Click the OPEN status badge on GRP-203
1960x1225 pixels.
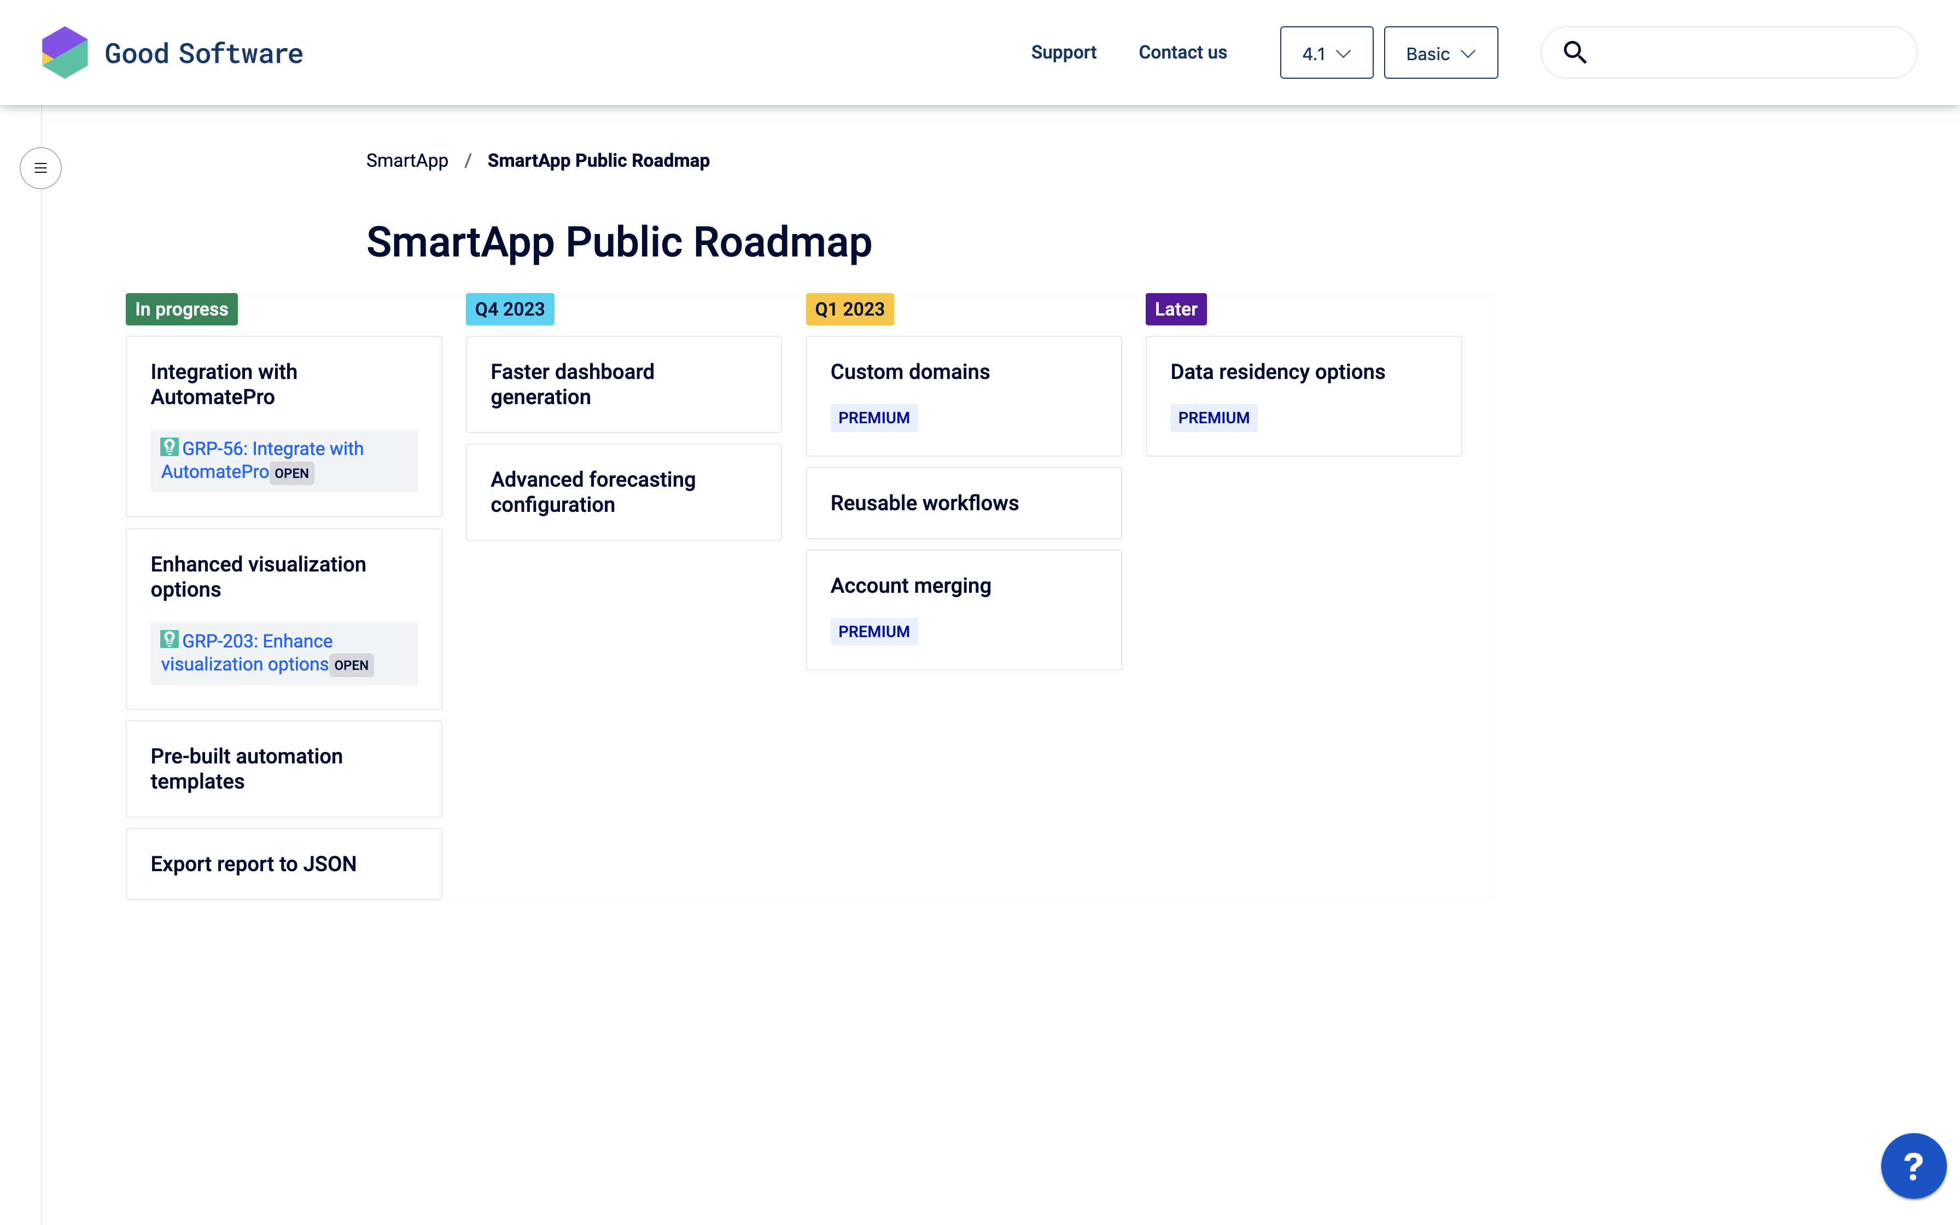(351, 665)
